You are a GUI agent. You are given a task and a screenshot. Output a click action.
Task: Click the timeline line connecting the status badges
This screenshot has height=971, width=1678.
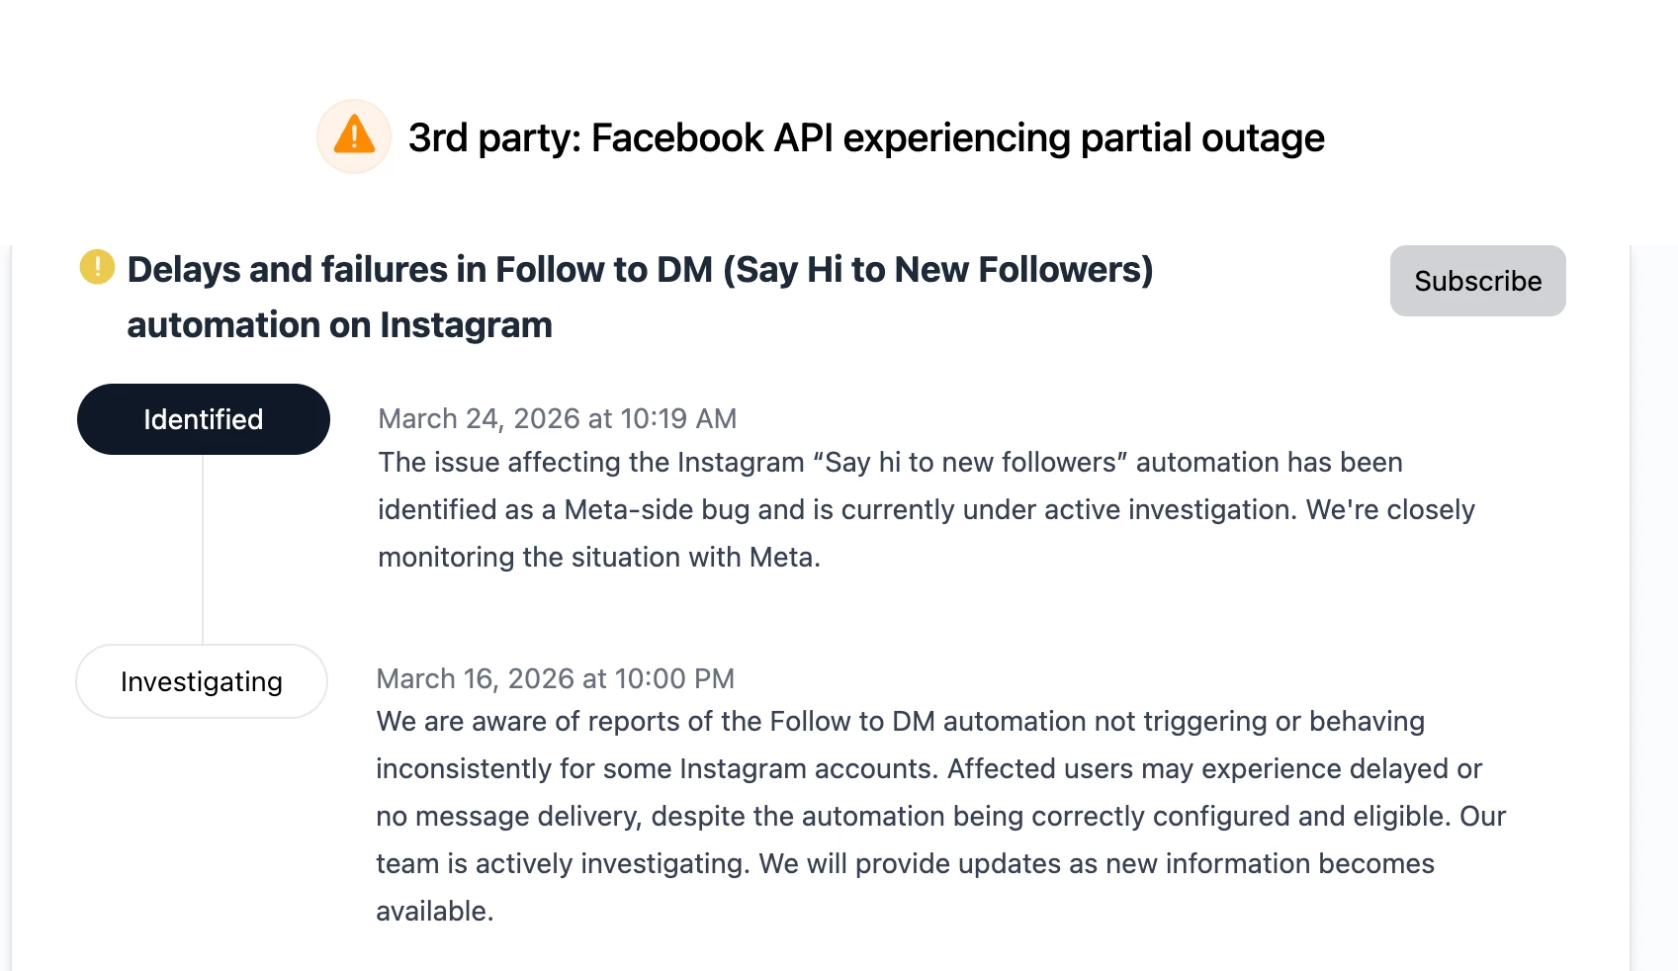(x=203, y=549)
